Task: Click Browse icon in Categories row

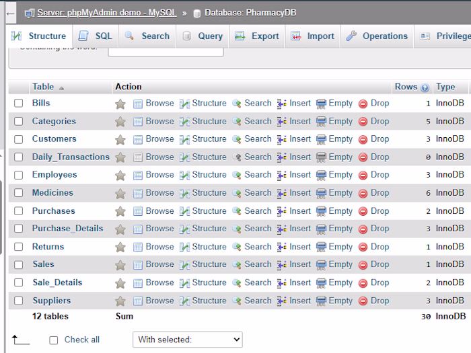Action: (x=137, y=122)
